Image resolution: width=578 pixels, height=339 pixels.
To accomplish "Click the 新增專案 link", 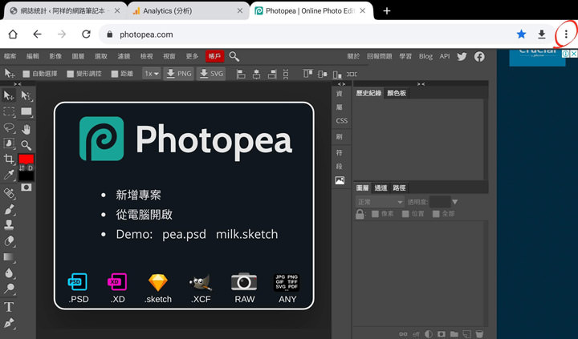I will (138, 195).
